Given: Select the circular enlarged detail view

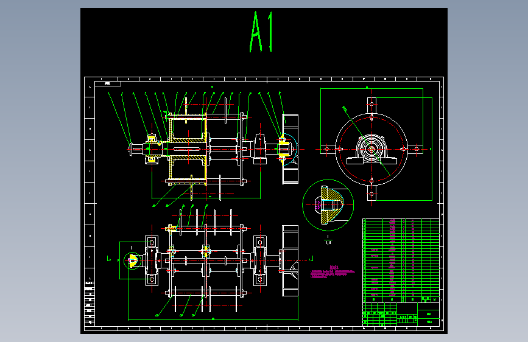Looking at the screenshot, I should click(328, 205).
